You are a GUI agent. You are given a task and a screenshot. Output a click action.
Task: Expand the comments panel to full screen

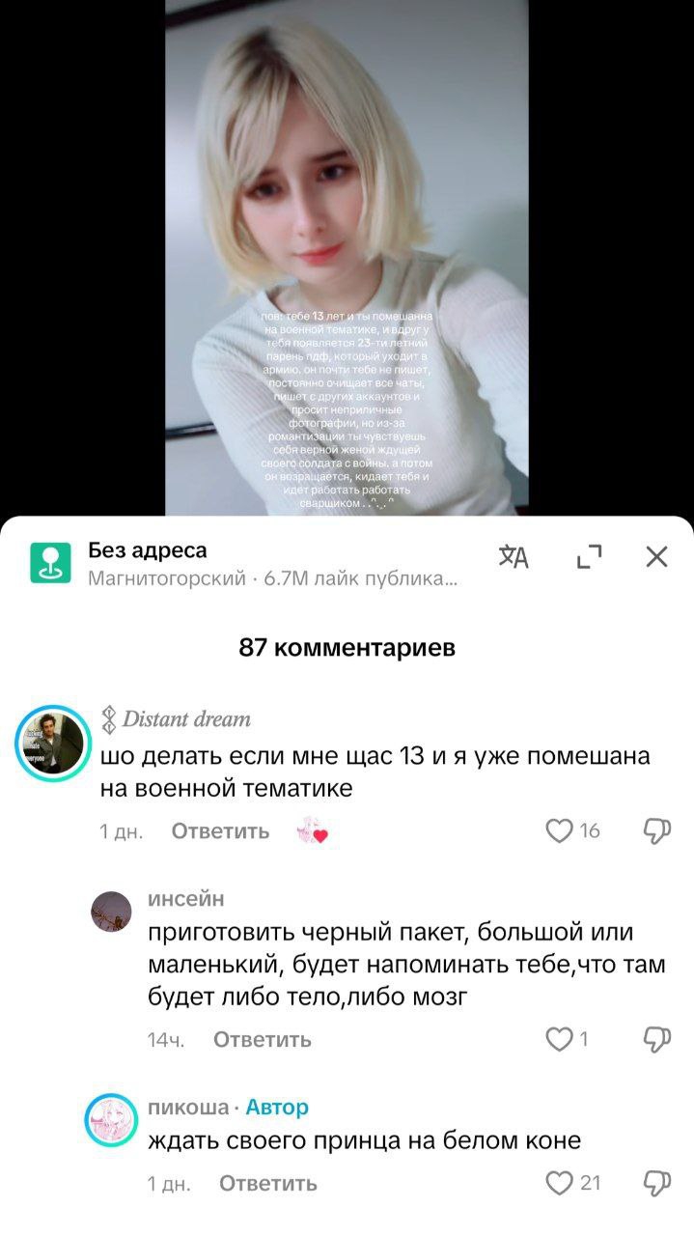coord(588,557)
